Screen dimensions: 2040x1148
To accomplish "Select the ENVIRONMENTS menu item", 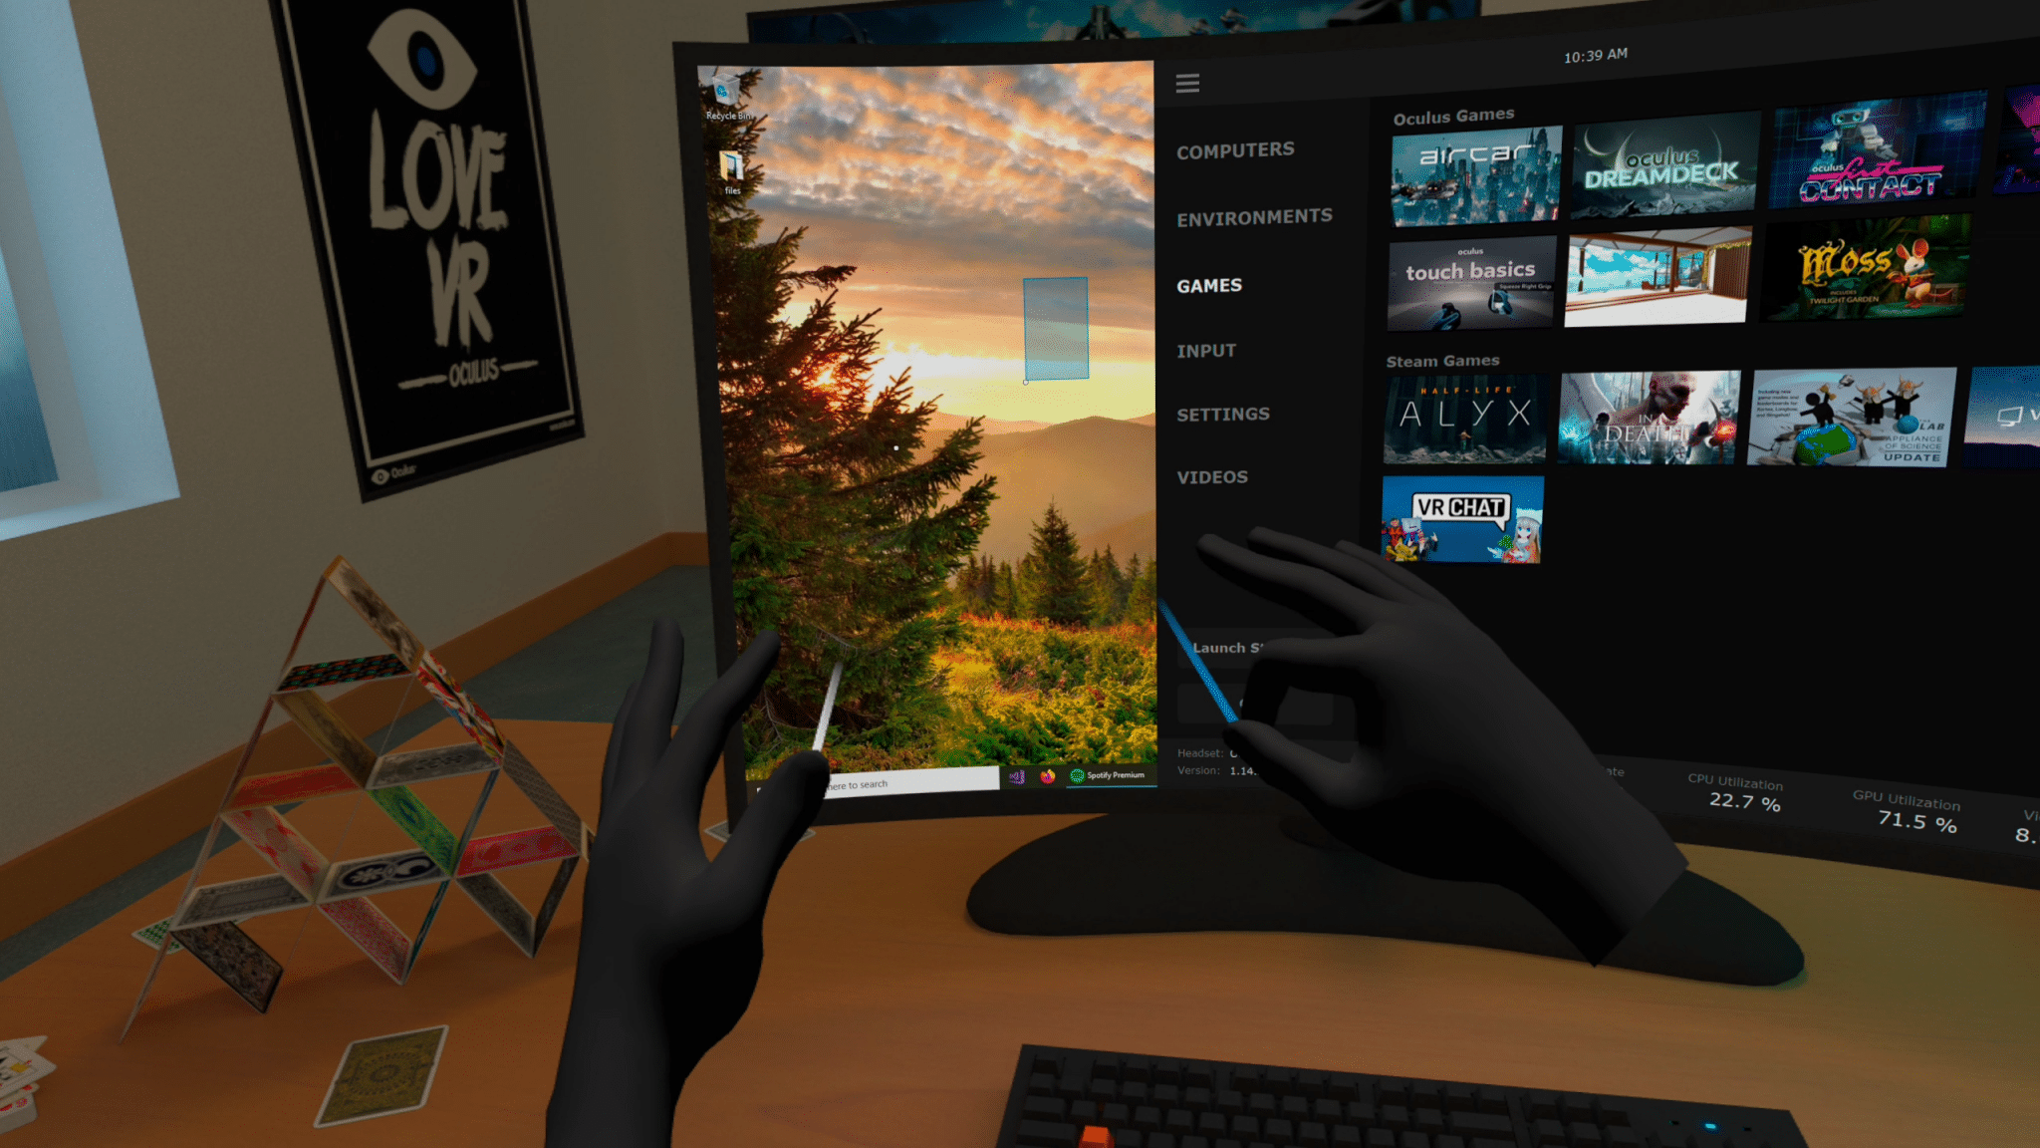I will coord(1252,216).
